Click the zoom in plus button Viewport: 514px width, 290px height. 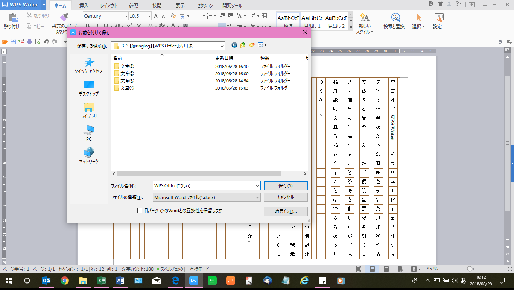click(503, 269)
